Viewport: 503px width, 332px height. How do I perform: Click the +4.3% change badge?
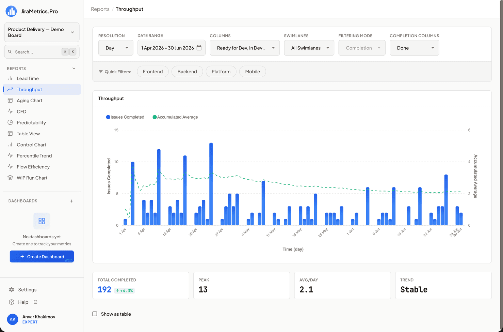coord(125,291)
